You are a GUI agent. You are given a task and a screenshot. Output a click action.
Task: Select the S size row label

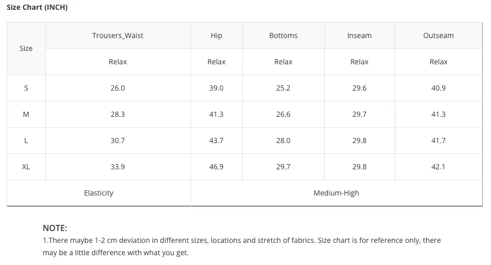(26, 88)
